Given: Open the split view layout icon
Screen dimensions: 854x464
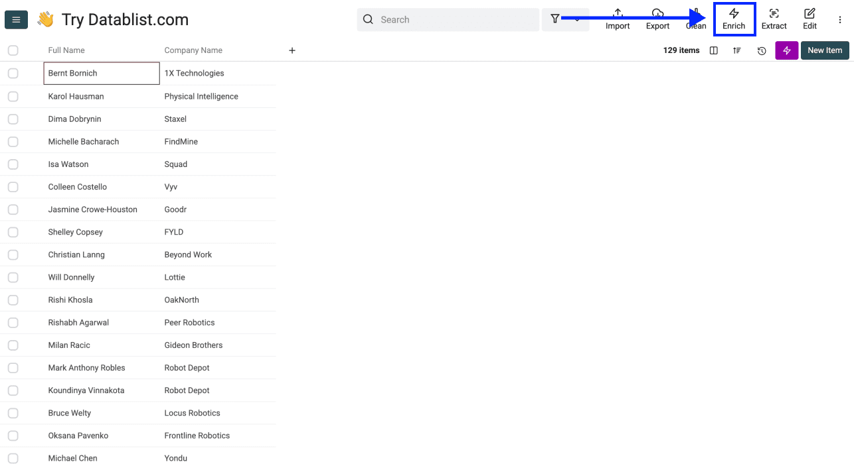Looking at the screenshot, I should click(x=713, y=50).
